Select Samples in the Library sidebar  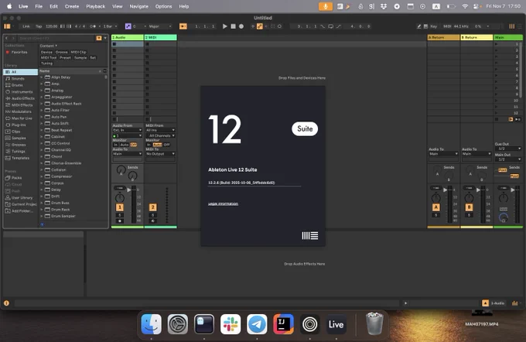[19, 138]
